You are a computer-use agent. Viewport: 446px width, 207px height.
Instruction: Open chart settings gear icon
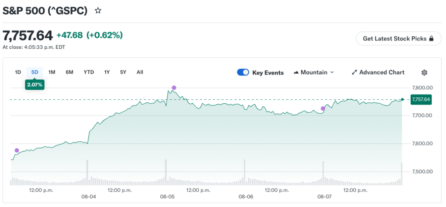tap(424, 73)
